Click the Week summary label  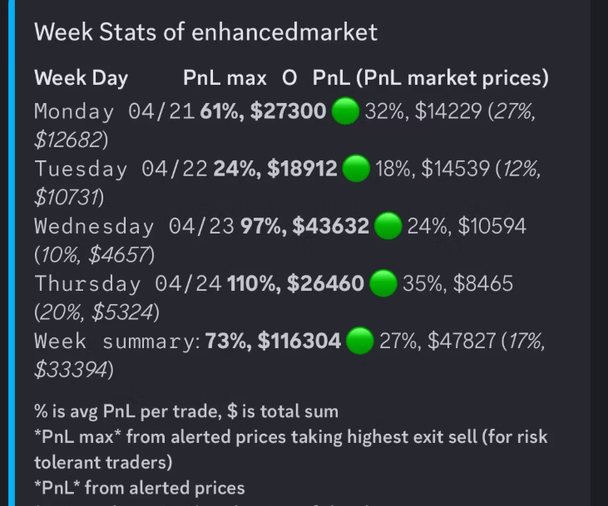tap(117, 341)
